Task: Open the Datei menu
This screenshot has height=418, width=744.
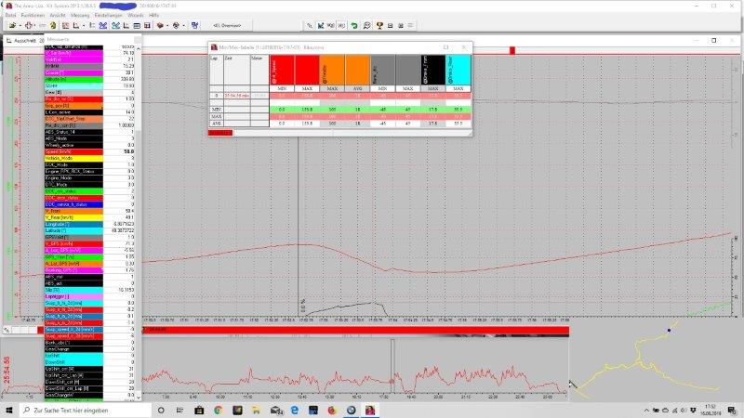Action: coord(8,15)
